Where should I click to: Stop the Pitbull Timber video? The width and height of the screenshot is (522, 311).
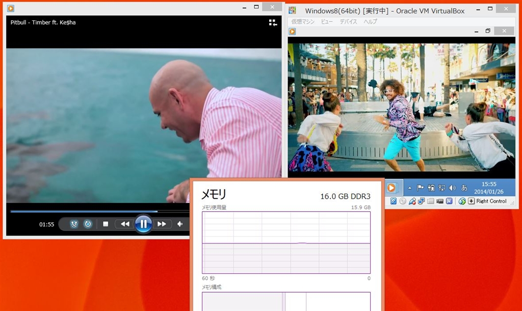click(106, 224)
